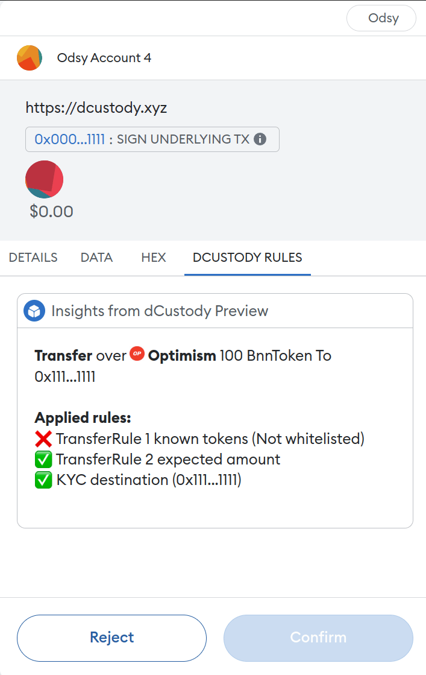
Task: Click the green check beside KYC destination
Action: pos(42,480)
